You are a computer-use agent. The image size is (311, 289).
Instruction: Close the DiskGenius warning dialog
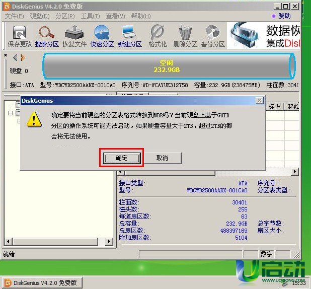pyautogui.click(x=260, y=101)
